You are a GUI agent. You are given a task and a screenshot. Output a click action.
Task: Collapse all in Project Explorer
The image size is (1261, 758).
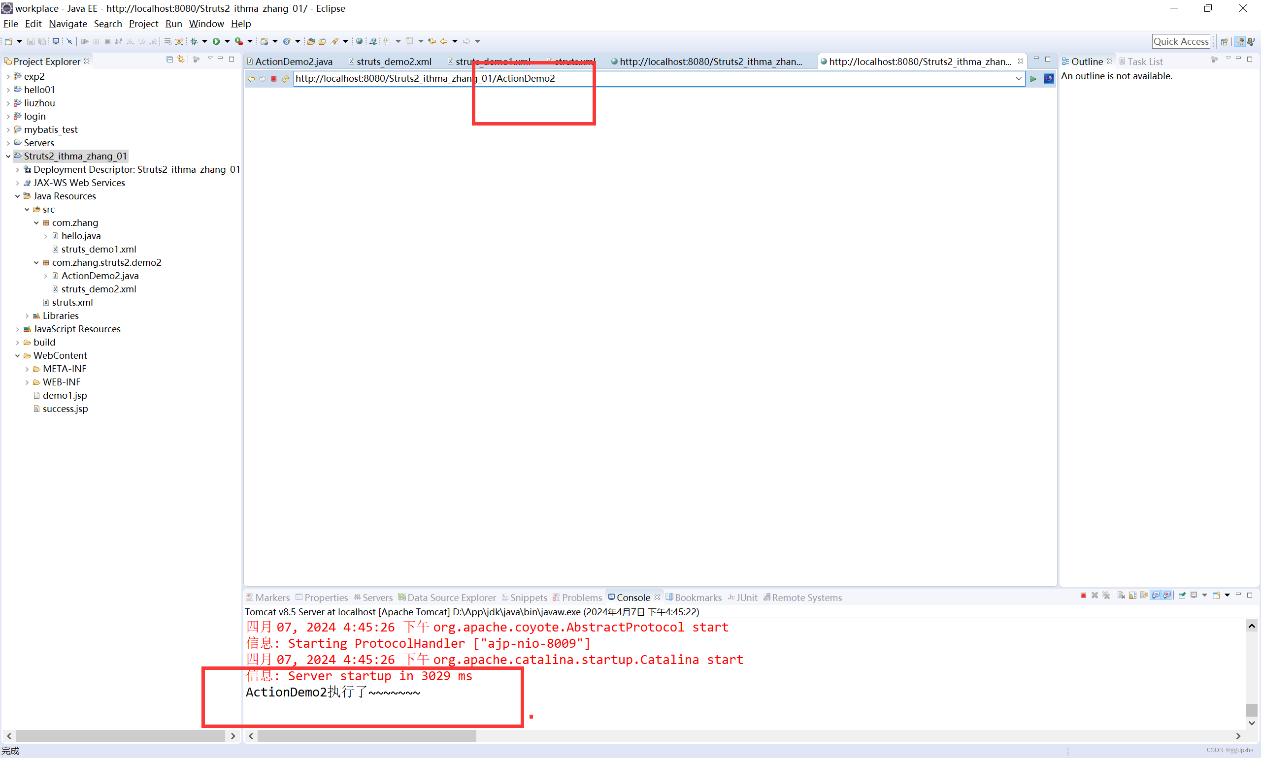tap(170, 60)
